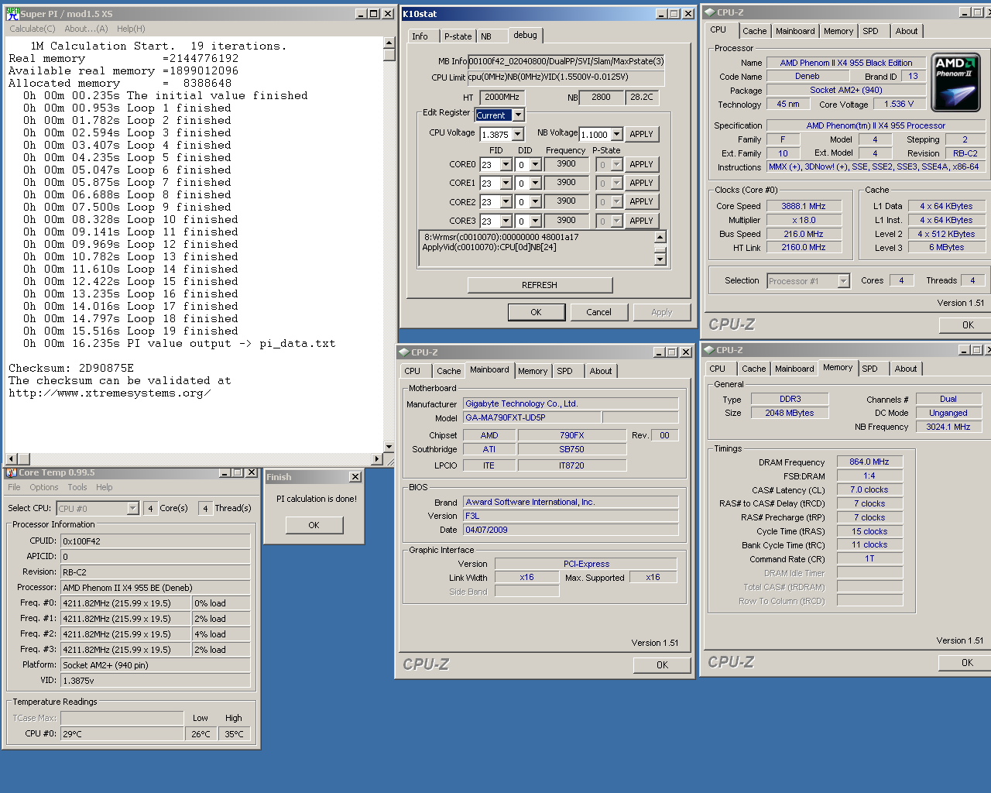Click the NB Frequency value 3024.1 MHz
Screen dimensions: 991x793
click(x=948, y=427)
